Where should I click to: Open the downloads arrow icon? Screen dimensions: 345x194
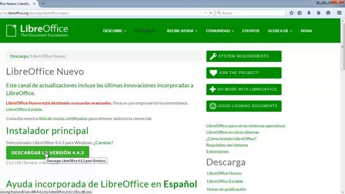309,13
